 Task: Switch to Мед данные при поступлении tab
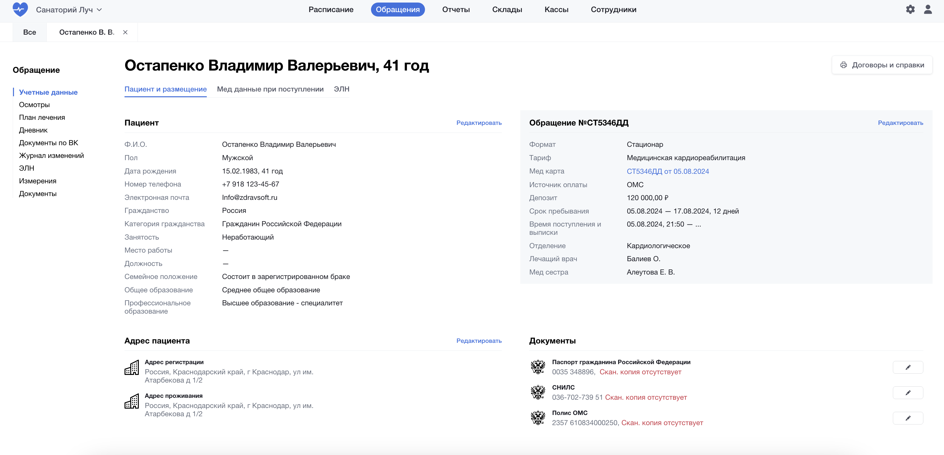tap(270, 89)
